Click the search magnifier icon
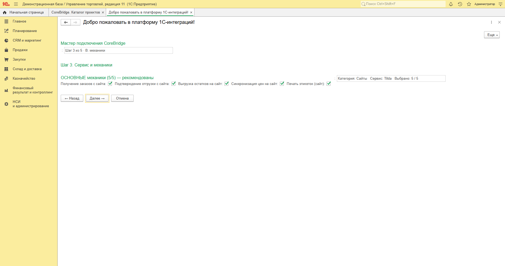 (363, 4)
